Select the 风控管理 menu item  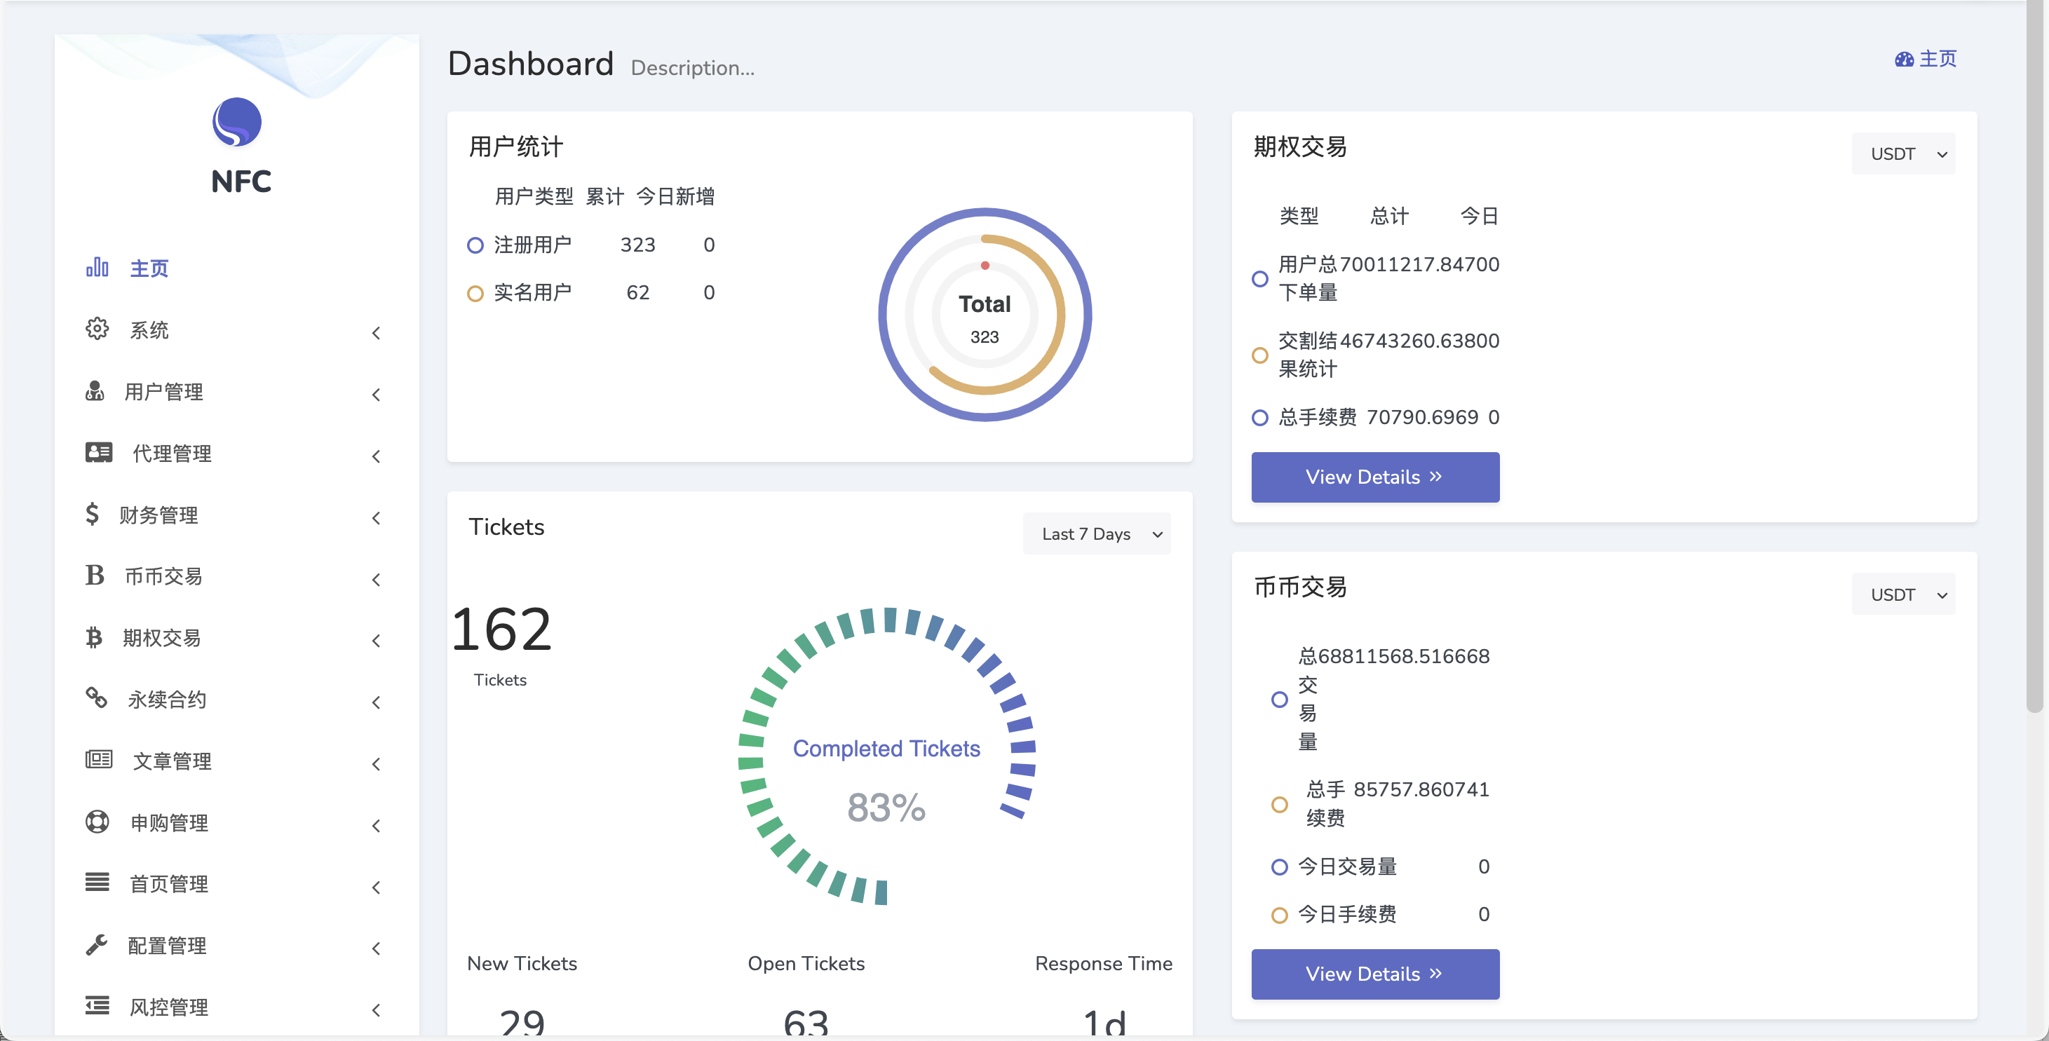pos(168,1007)
